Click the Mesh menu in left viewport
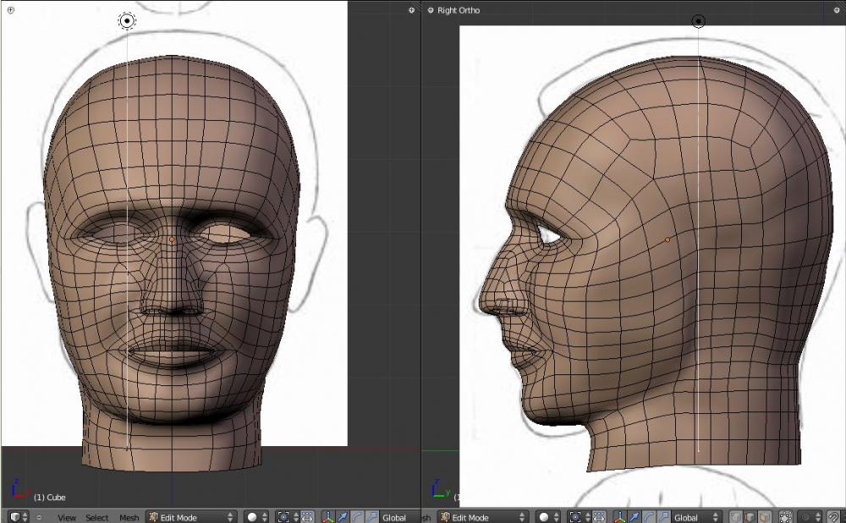Image resolution: width=846 pixels, height=523 pixels. 129,517
